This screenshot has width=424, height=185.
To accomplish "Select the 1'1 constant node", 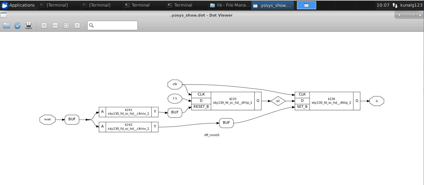I will pyautogui.click(x=175, y=98).
